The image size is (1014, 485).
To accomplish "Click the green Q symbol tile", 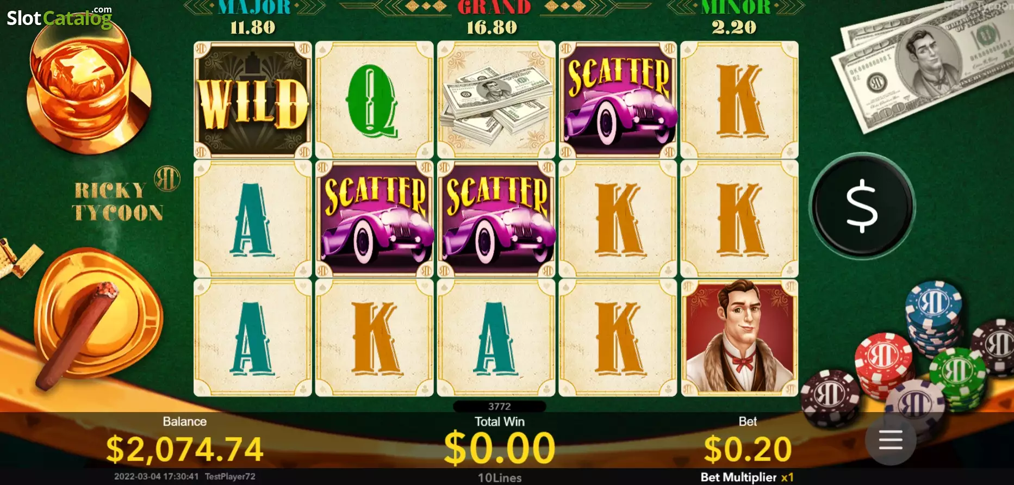I will (x=375, y=100).
